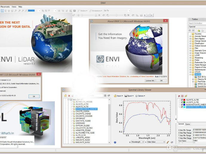The width and height of the screenshot is (206, 154).
Task: Open the Y axis Data Value dropdown
Action: pos(156,142)
